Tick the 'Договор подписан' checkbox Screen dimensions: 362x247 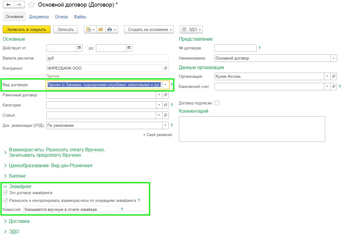217,103
